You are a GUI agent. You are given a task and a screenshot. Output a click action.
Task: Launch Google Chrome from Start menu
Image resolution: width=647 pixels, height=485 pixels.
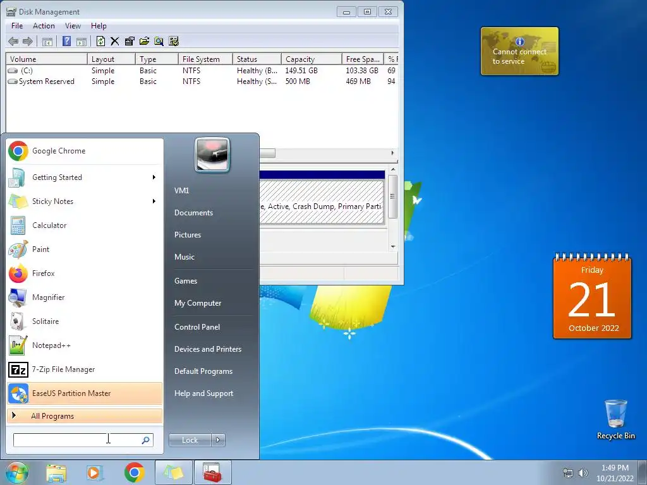click(x=85, y=151)
